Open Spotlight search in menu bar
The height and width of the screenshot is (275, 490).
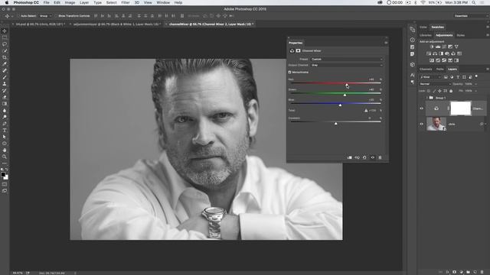pyautogui.click(x=474, y=2)
